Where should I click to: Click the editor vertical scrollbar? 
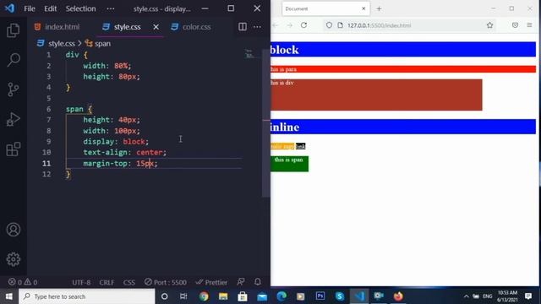pyautogui.click(x=266, y=122)
